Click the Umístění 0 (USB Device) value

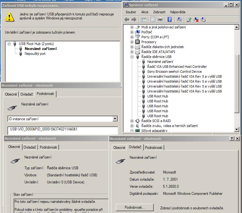coord(65,182)
